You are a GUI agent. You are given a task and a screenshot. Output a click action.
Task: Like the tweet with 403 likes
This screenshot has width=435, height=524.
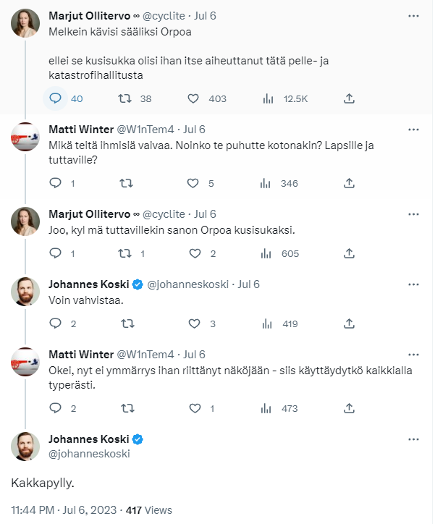pos(193,98)
